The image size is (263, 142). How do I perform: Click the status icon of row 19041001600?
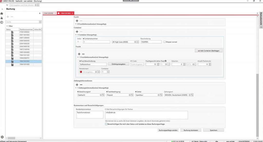click(12, 64)
